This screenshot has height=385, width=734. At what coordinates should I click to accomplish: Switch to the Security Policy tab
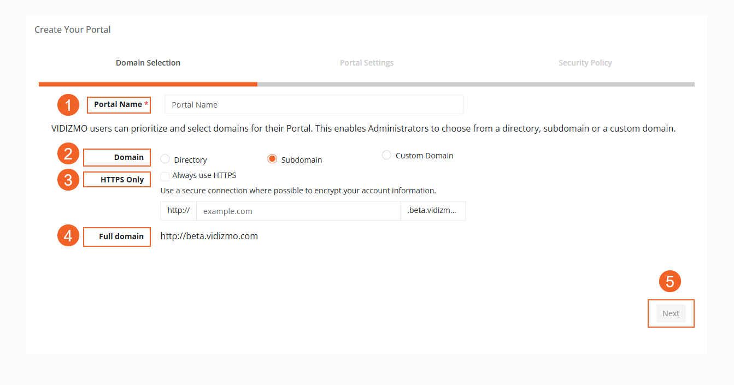point(585,62)
